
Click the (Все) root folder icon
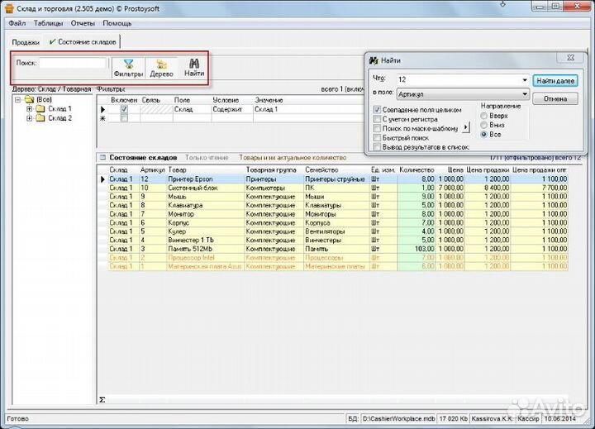[29, 99]
